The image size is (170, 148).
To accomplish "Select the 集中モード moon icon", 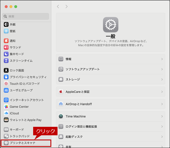I will coord(6,54).
